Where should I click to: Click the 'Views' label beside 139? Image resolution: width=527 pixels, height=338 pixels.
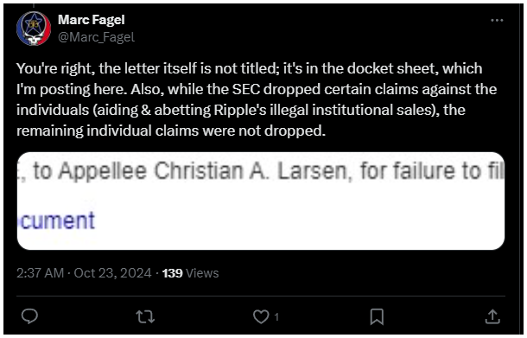tap(202, 273)
